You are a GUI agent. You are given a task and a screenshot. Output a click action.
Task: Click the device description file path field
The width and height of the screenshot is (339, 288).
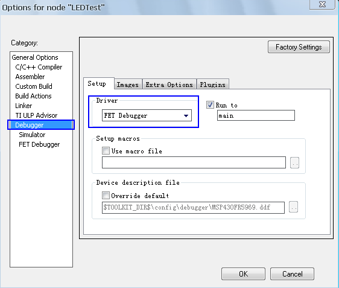coord(193,208)
